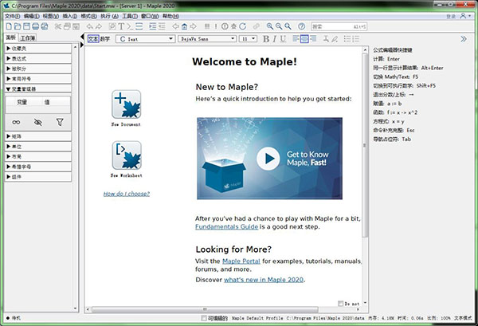This screenshot has height=326, width=478.
Task: Click the Cut scissors icon
Action: (58, 26)
